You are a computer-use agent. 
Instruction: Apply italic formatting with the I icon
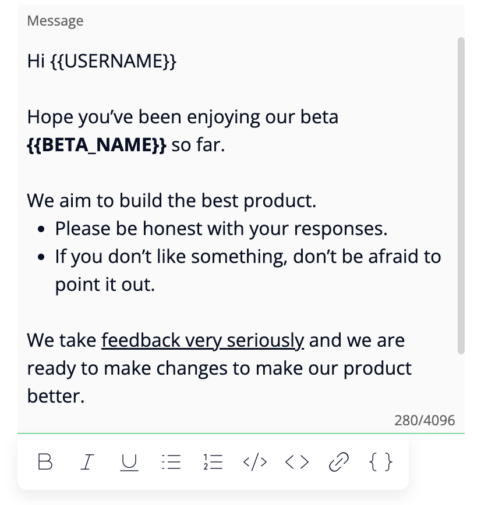pos(87,462)
